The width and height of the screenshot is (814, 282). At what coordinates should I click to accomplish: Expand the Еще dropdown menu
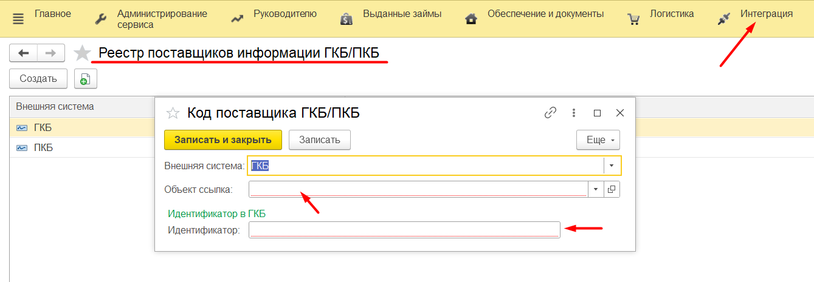[598, 139]
